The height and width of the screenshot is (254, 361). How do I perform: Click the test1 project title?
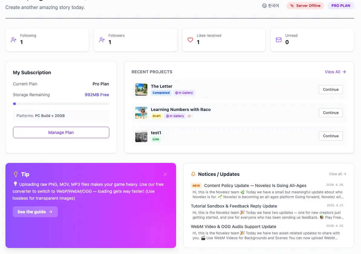(156, 133)
